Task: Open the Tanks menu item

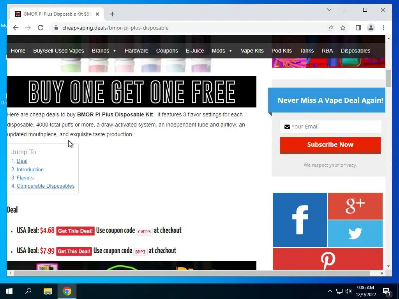Action: pos(307,51)
